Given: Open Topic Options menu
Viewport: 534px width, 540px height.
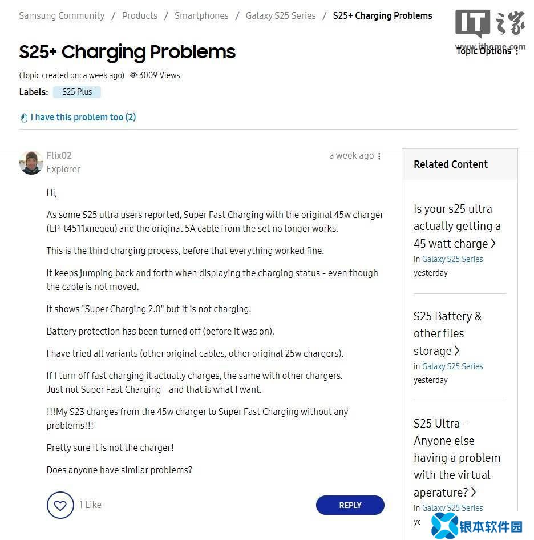Looking at the screenshot, I should (488, 51).
